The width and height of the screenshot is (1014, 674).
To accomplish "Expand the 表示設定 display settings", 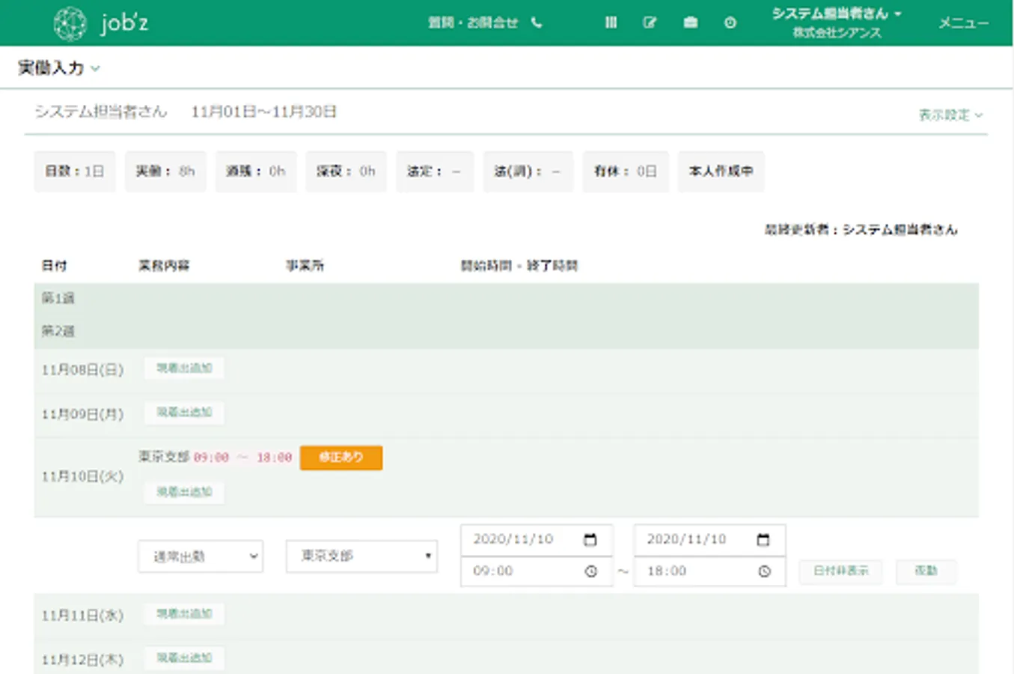I will point(950,115).
